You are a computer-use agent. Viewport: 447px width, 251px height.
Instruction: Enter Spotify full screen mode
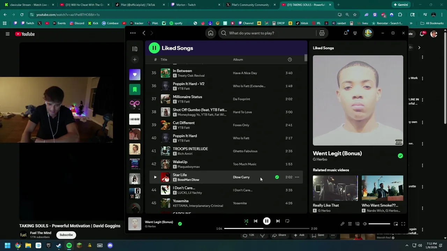click(403, 224)
